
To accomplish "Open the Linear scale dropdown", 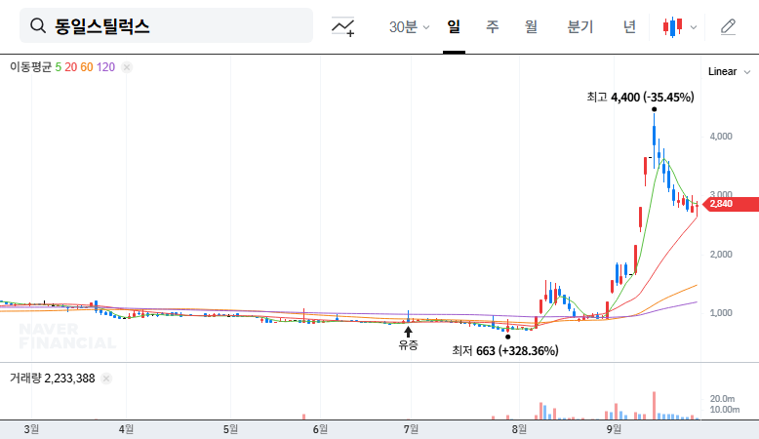I will 729,71.
